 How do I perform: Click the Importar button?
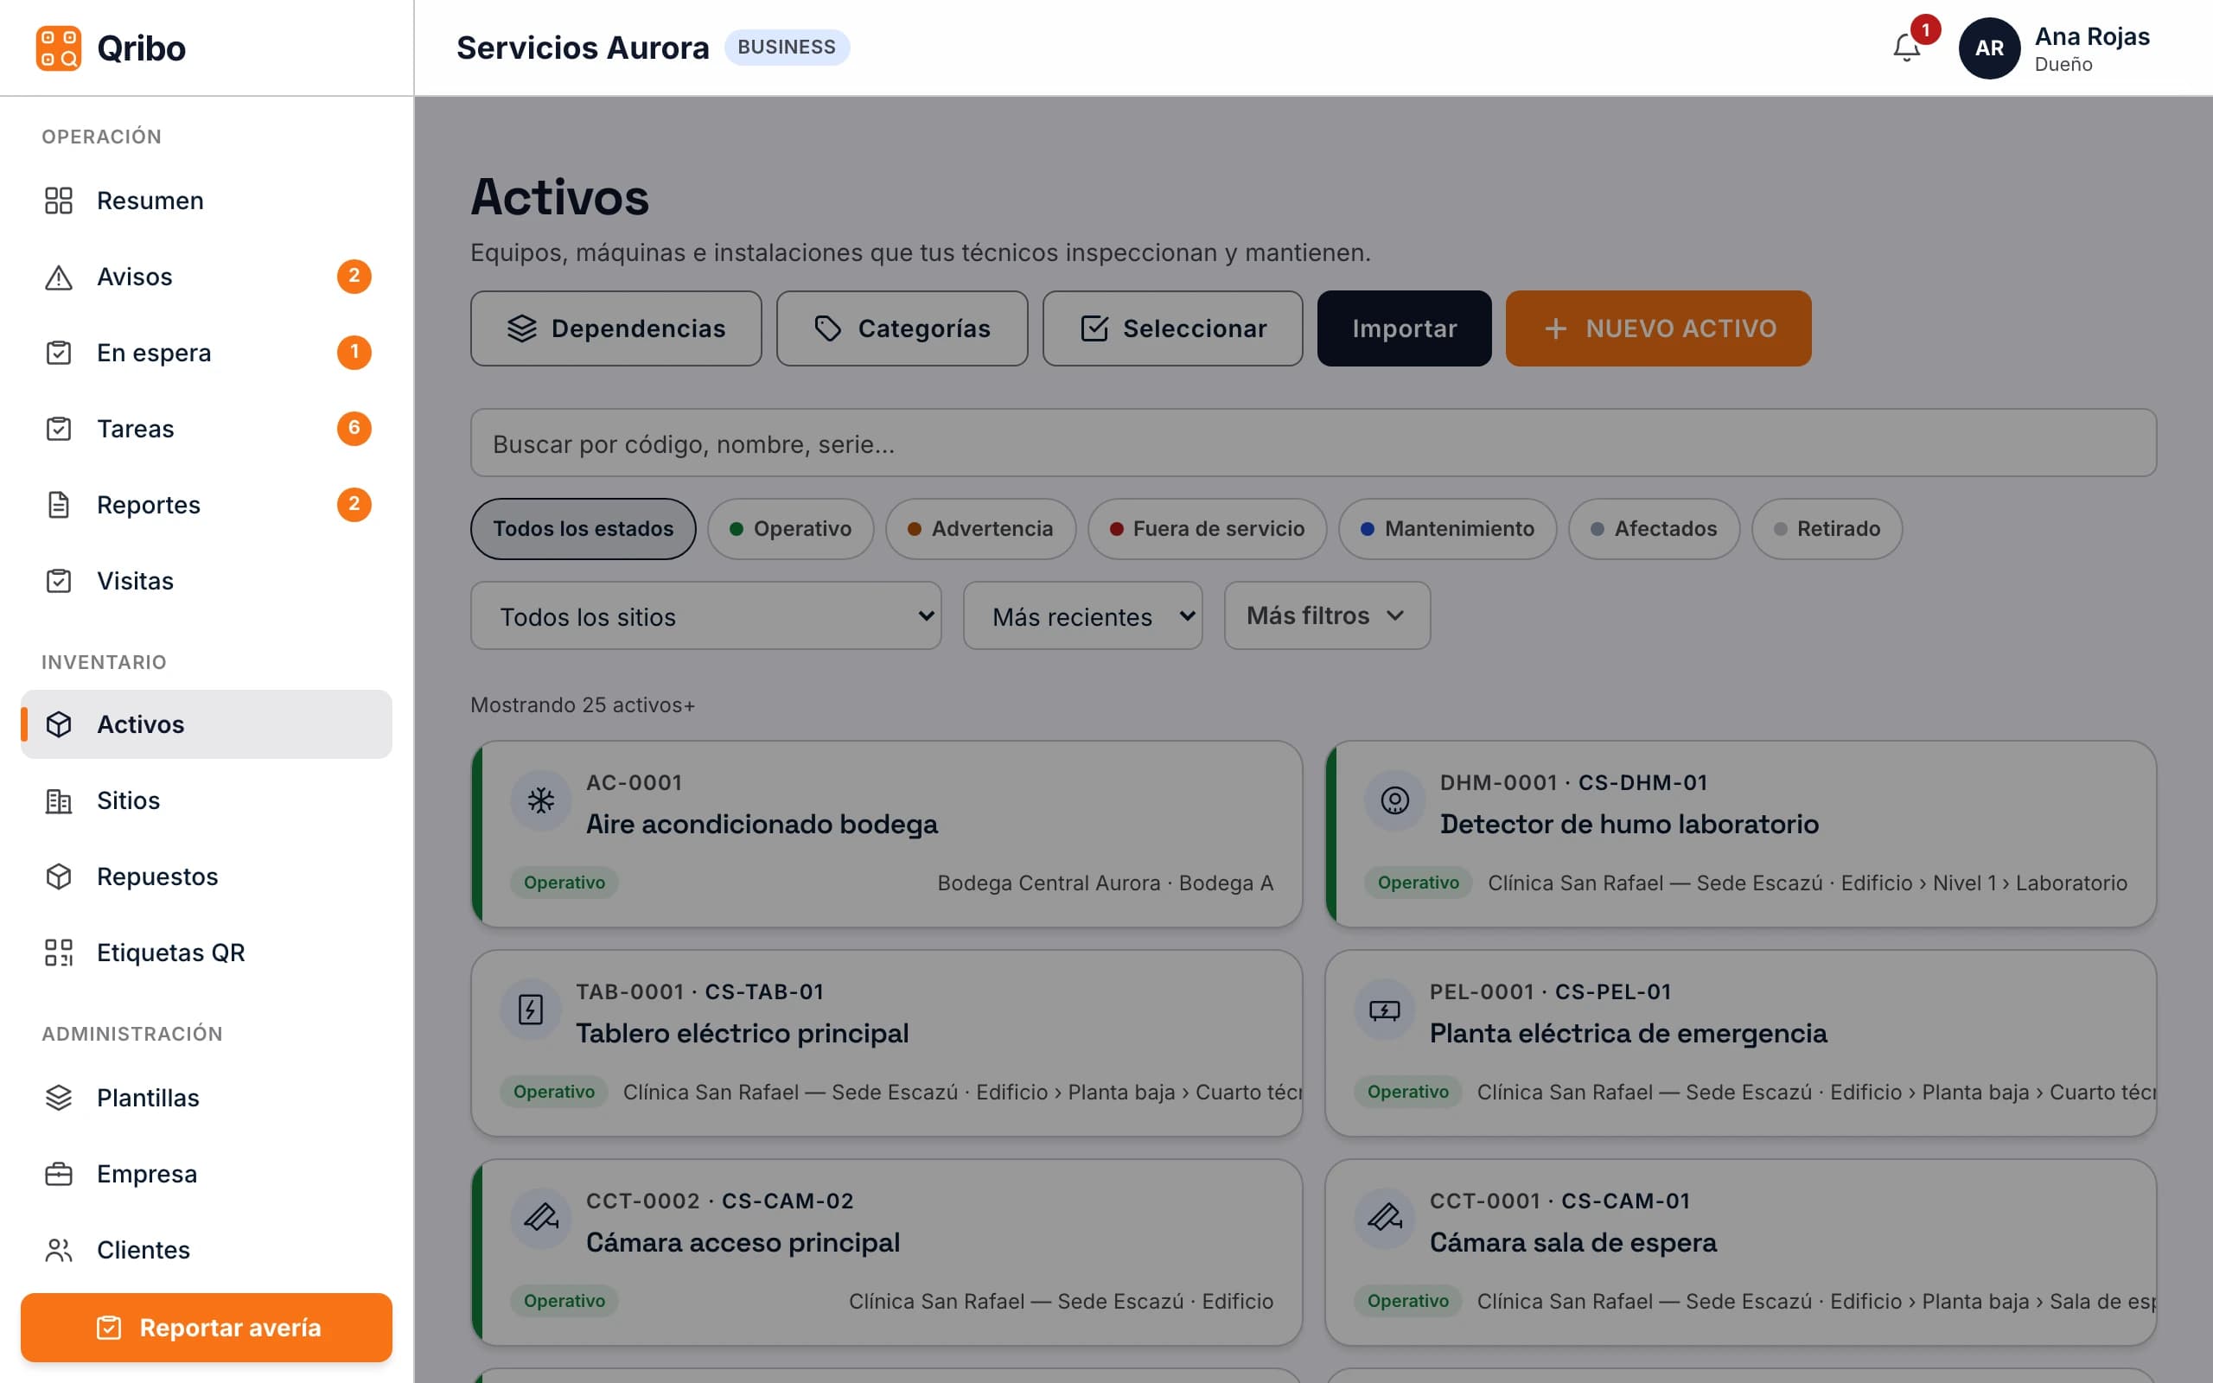pyautogui.click(x=1404, y=328)
